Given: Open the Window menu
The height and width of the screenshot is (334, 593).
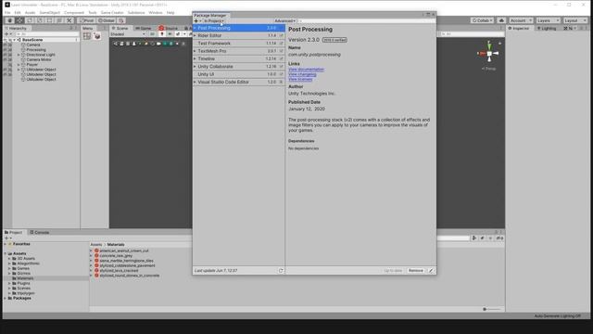Looking at the screenshot, I should click(x=156, y=12).
